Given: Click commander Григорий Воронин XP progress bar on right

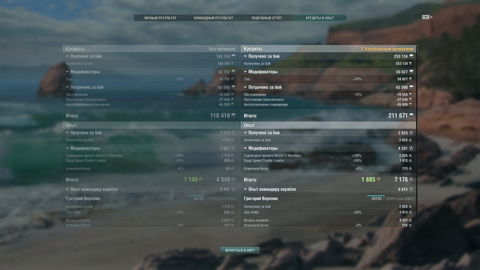Looking at the screenshot, I should [x=390, y=196].
